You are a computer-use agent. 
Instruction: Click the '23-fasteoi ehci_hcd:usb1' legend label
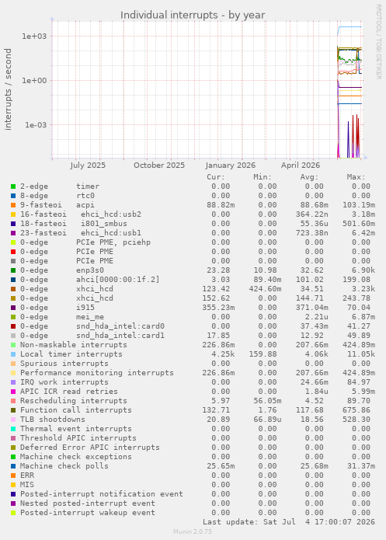click(x=81, y=233)
